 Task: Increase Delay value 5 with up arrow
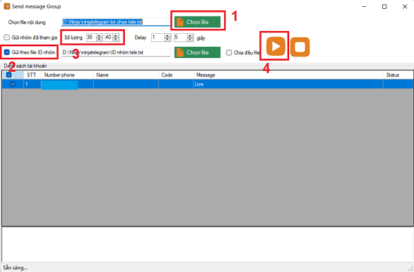point(190,36)
